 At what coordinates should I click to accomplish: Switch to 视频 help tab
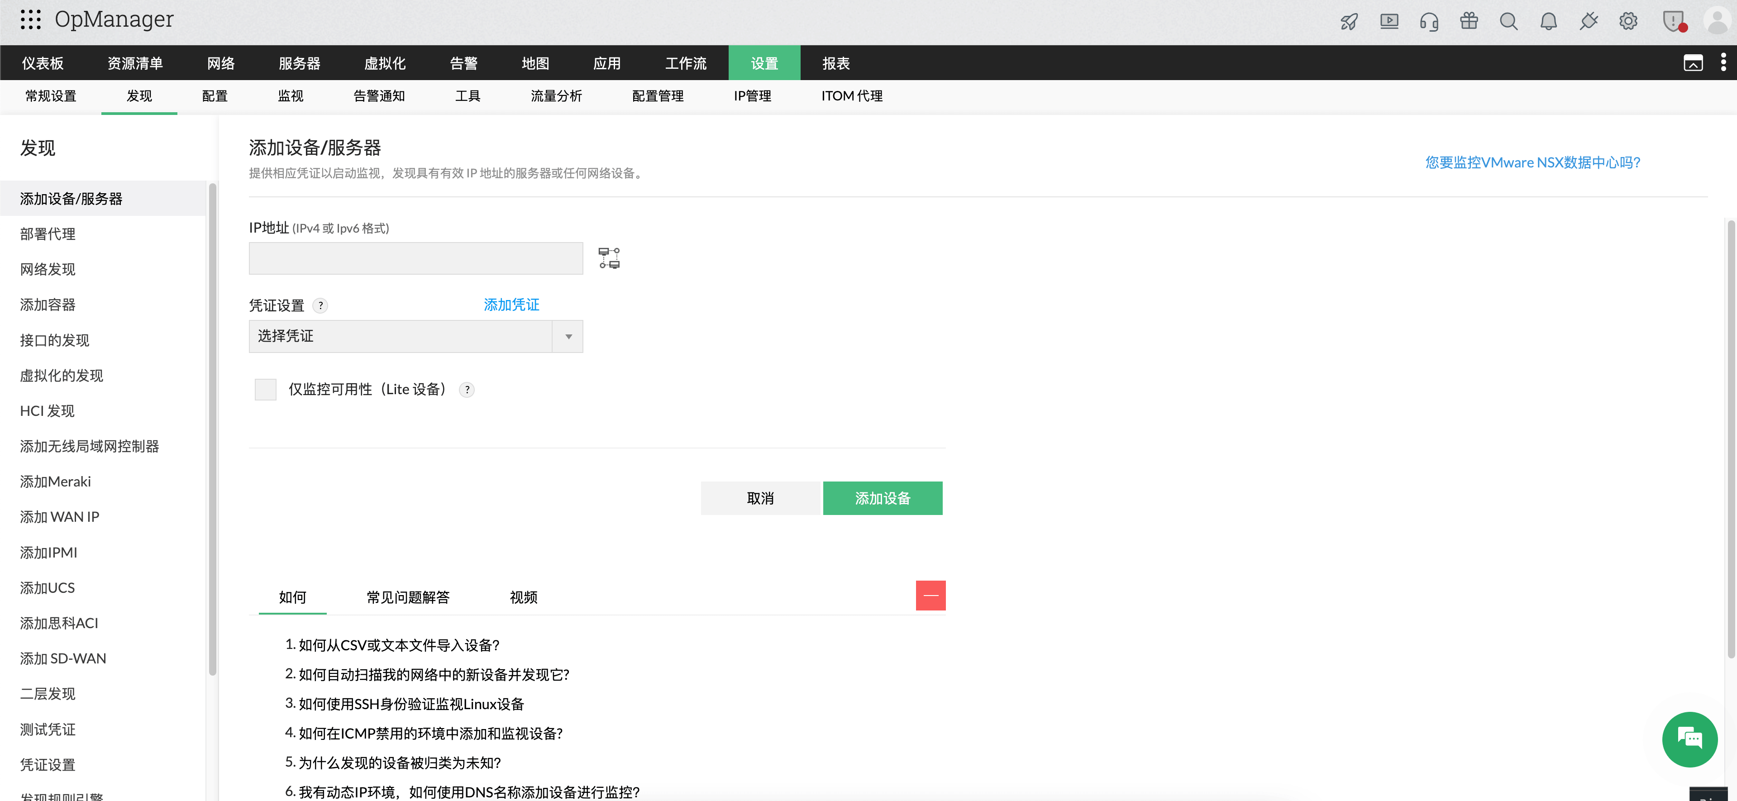pos(523,597)
